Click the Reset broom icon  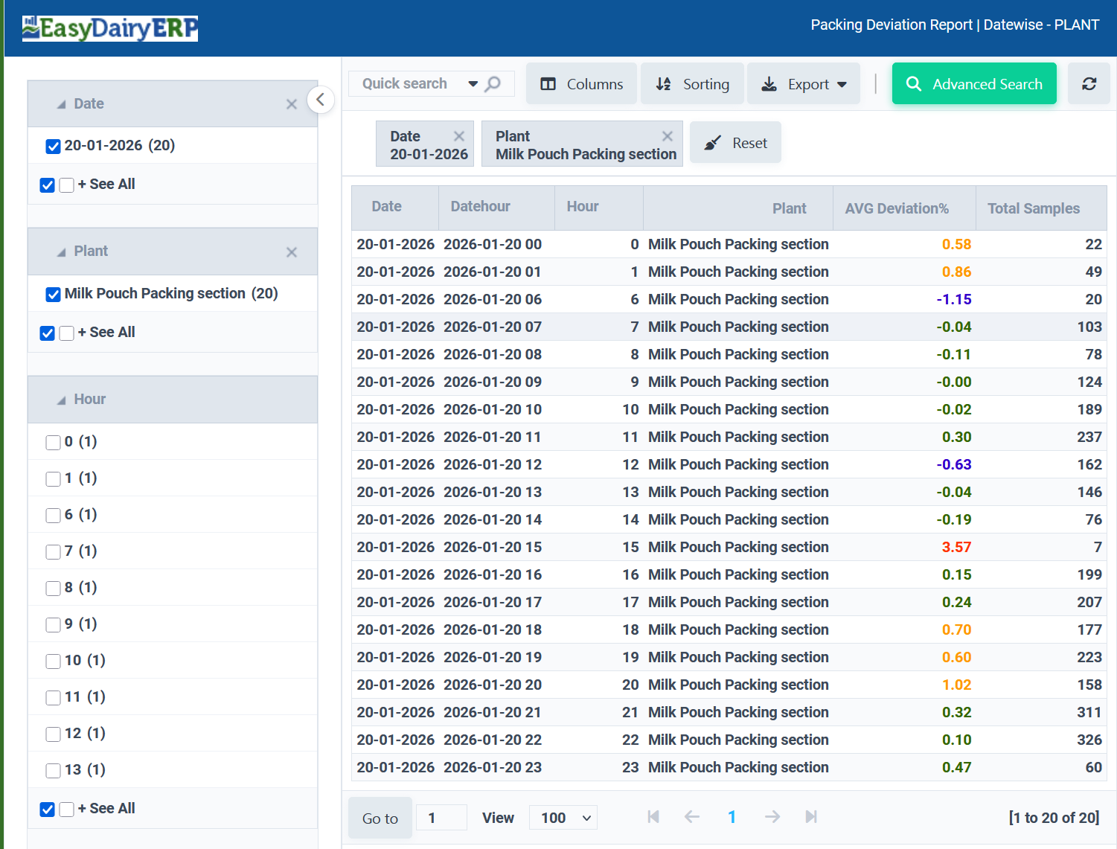click(713, 141)
